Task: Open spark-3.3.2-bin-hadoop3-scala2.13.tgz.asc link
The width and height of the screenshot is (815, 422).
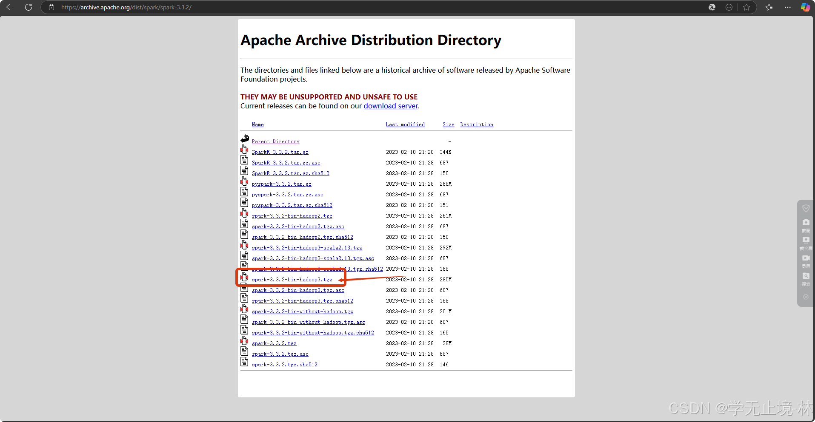Action: click(x=313, y=258)
